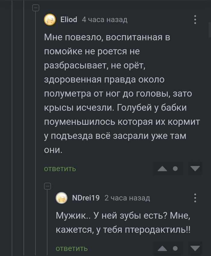Upvote NDrei19's reply

tap(162, 249)
